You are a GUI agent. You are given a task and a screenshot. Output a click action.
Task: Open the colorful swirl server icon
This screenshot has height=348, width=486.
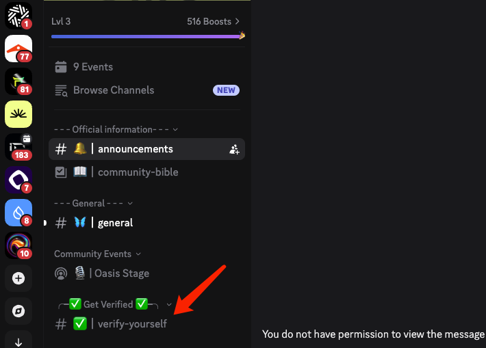[18, 245]
